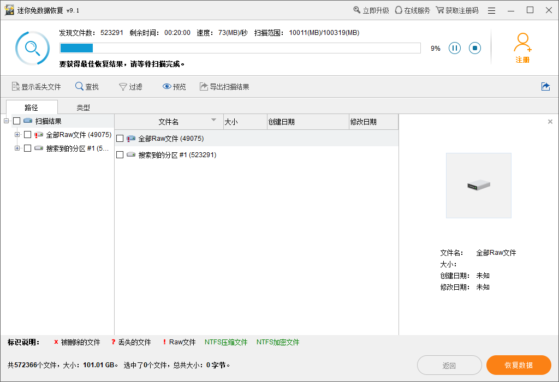Click the share icon on the toolbar's right end
The image size is (559, 382).
[545, 87]
